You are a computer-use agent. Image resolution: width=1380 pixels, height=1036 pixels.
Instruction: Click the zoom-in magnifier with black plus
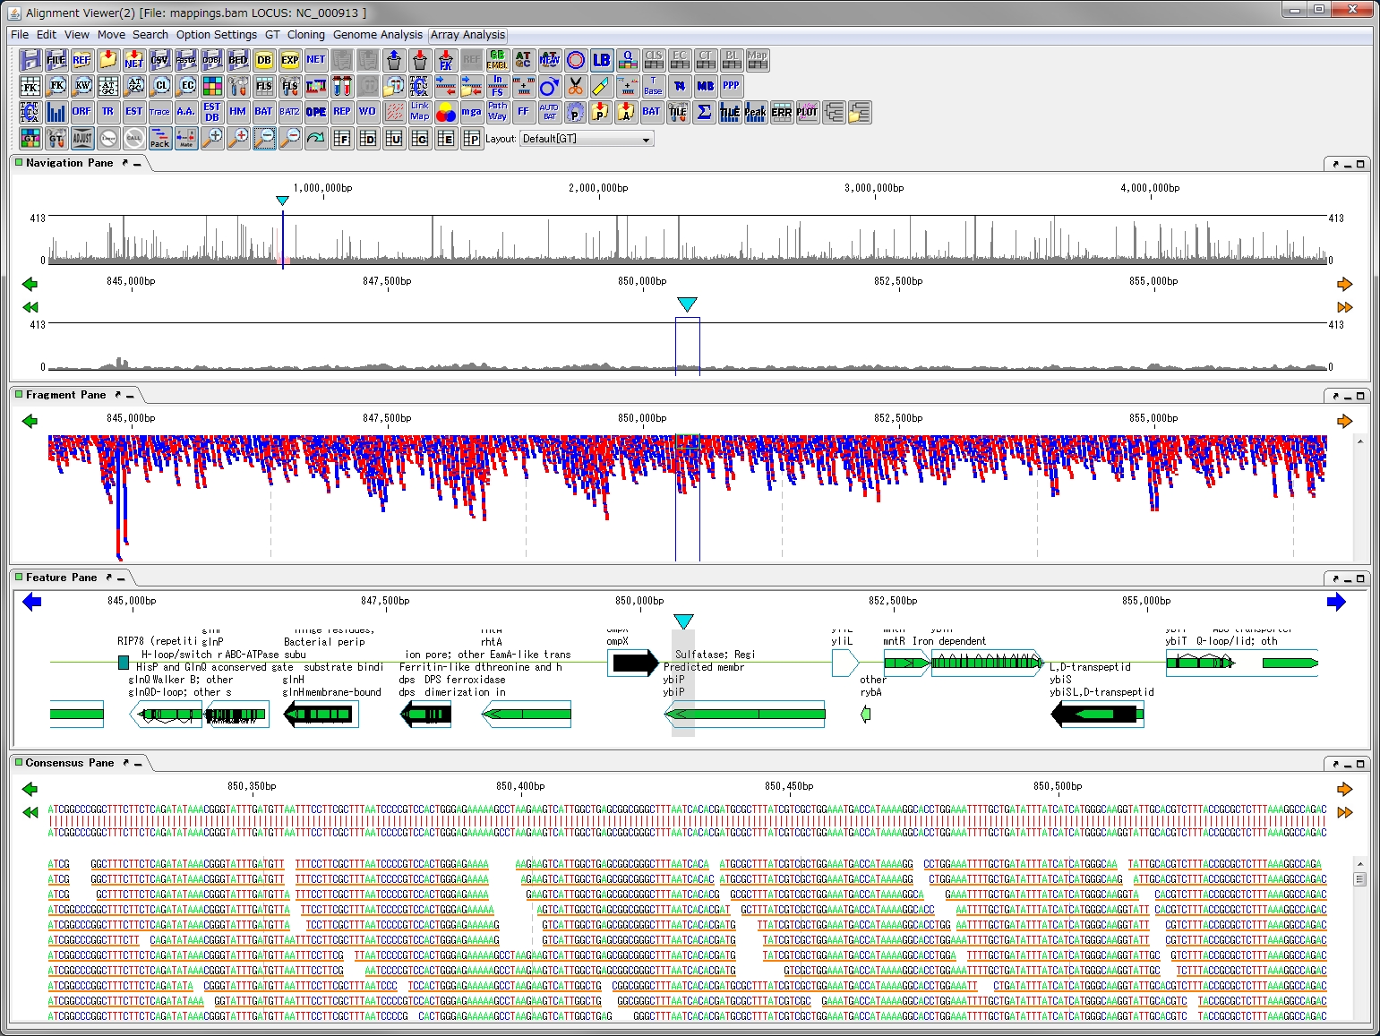click(x=212, y=138)
